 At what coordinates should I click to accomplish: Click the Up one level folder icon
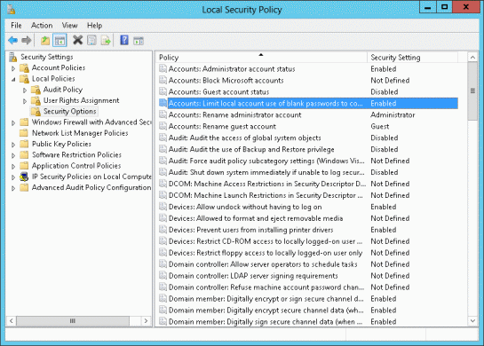pyautogui.click(x=45, y=41)
